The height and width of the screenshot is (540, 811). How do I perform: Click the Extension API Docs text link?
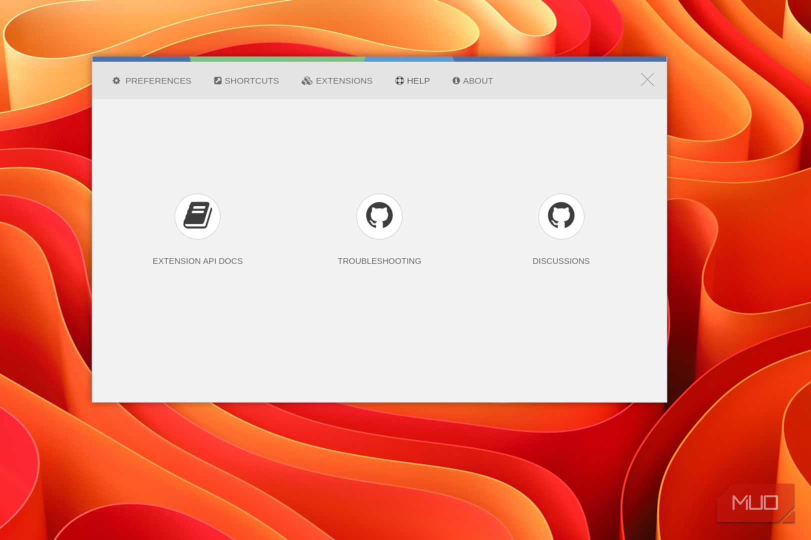pos(197,261)
